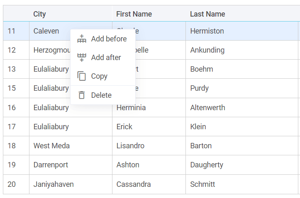Click the Copy icon in context menu
Screen dimensions: 300x198
tap(82, 76)
